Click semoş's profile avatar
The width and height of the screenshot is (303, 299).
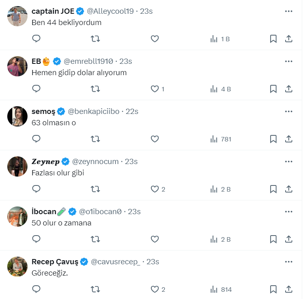coord(17,116)
